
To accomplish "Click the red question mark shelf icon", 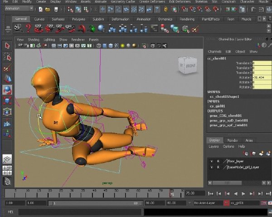I will (x=29, y=29).
